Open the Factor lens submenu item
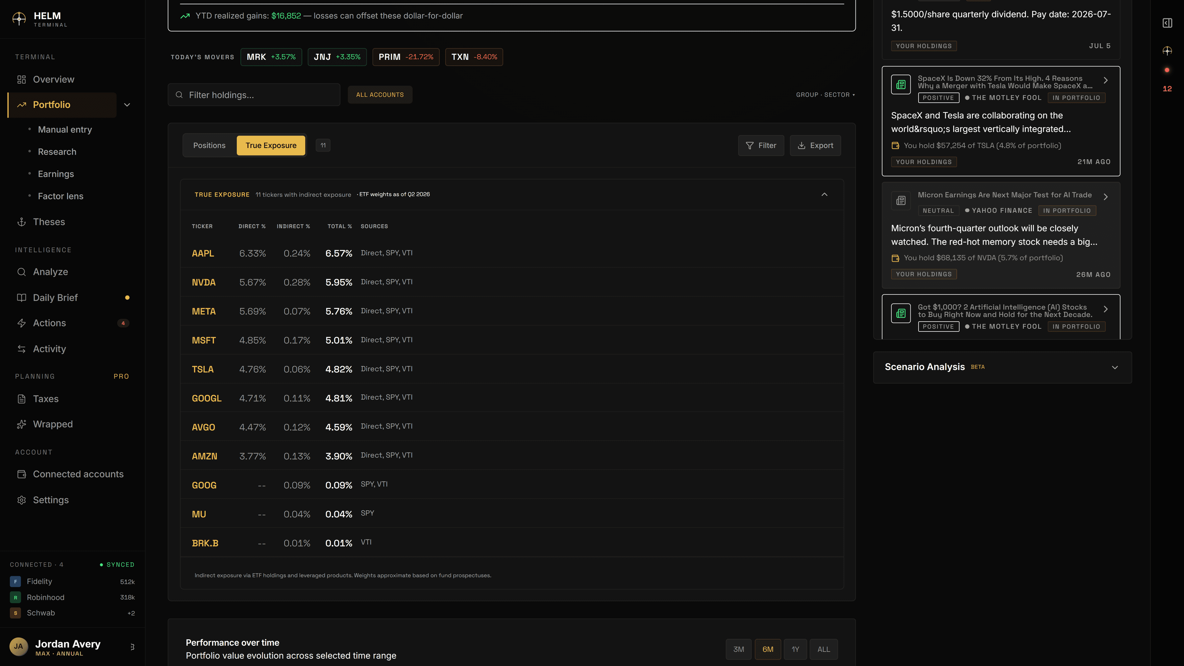The width and height of the screenshot is (1184, 666). coord(61,196)
